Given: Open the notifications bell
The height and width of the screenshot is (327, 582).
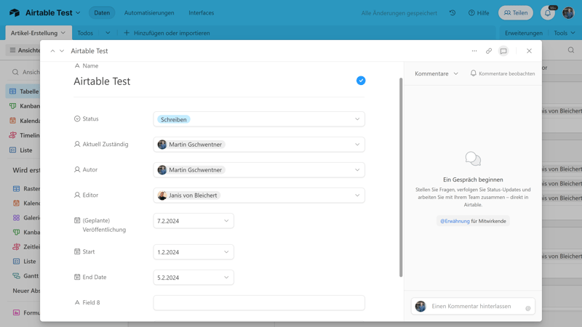Looking at the screenshot, I should tap(548, 13).
